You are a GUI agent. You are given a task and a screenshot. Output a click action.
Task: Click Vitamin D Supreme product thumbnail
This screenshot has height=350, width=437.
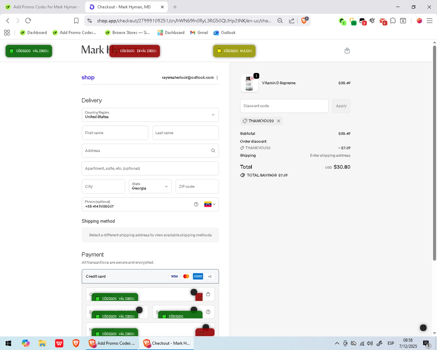tap(249, 83)
